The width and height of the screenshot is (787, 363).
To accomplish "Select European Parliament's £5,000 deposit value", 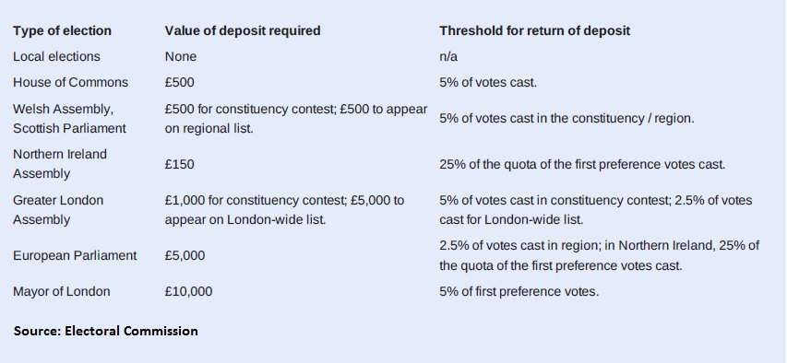I will coord(185,256).
